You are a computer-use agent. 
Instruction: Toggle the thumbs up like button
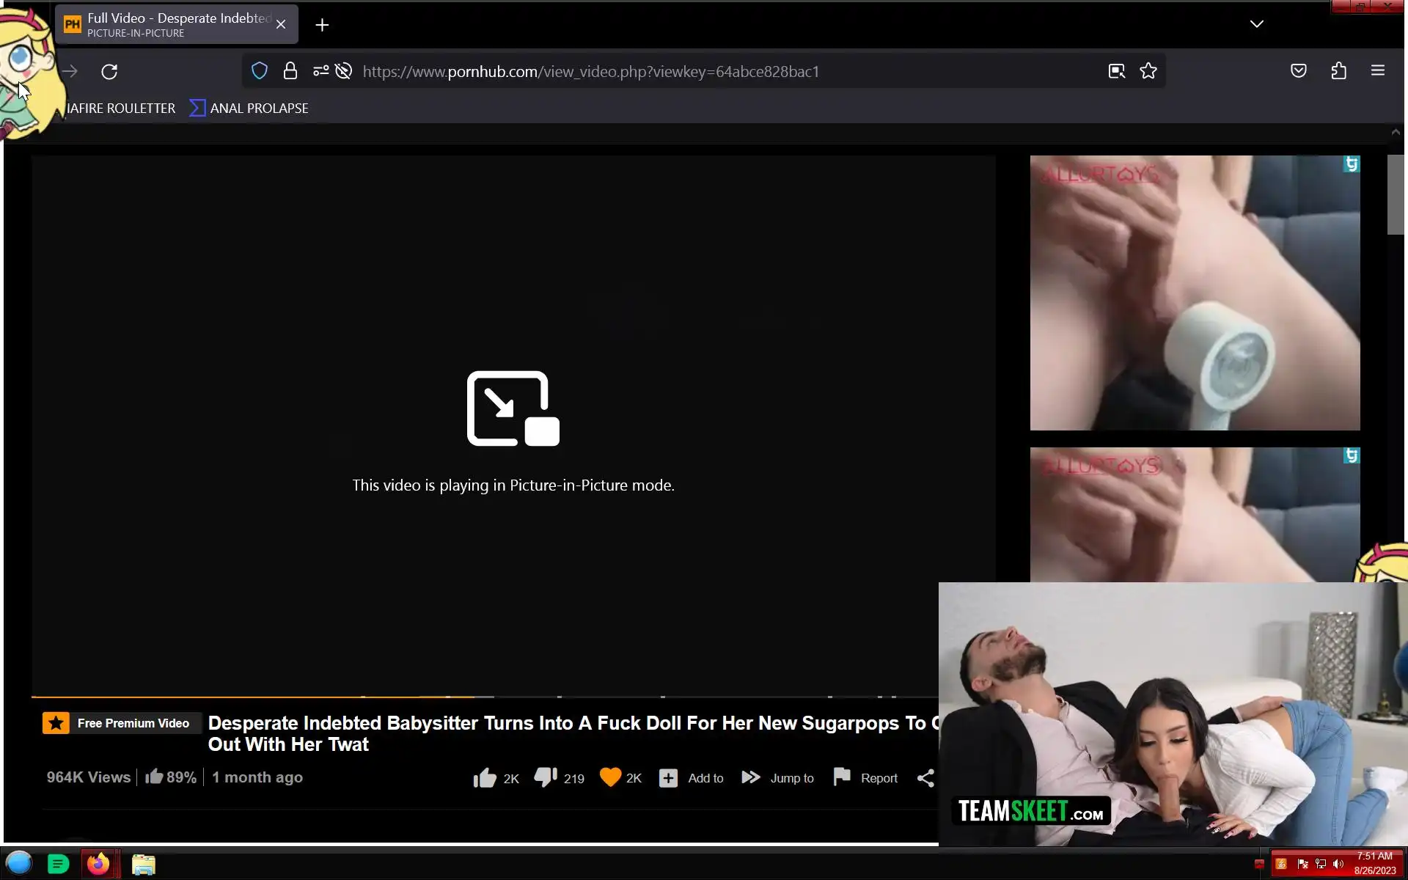click(485, 778)
